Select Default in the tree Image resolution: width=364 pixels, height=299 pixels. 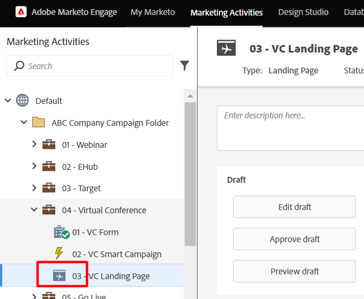49,101
